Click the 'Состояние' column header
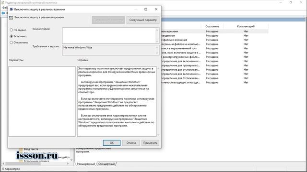The height and width of the screenshot is (172, 307). [212, 26]
